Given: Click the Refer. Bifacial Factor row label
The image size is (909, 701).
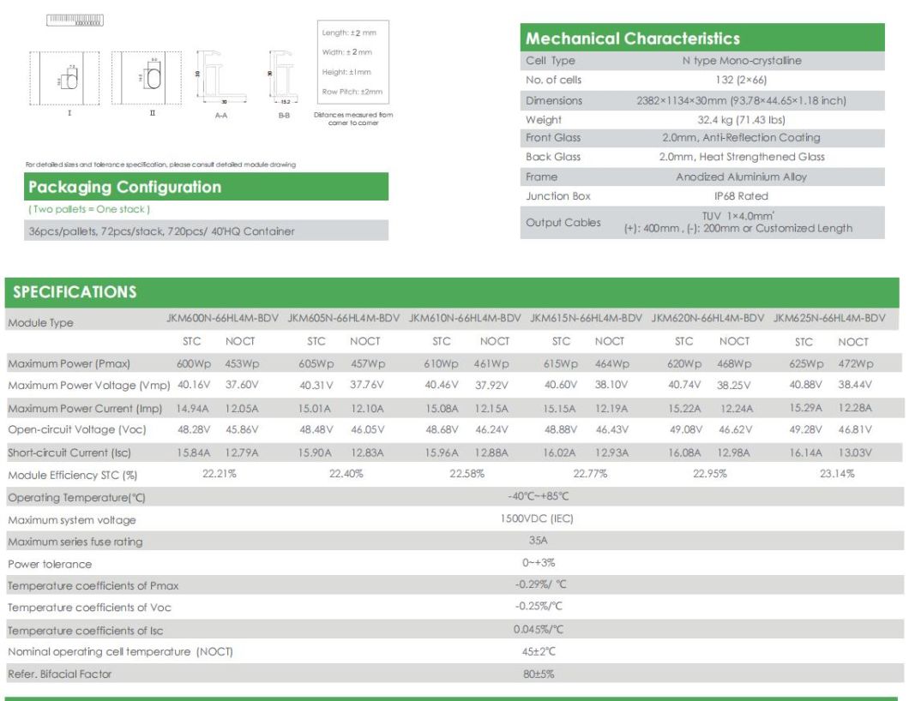Looking at the screenshot, I should 60,674.
